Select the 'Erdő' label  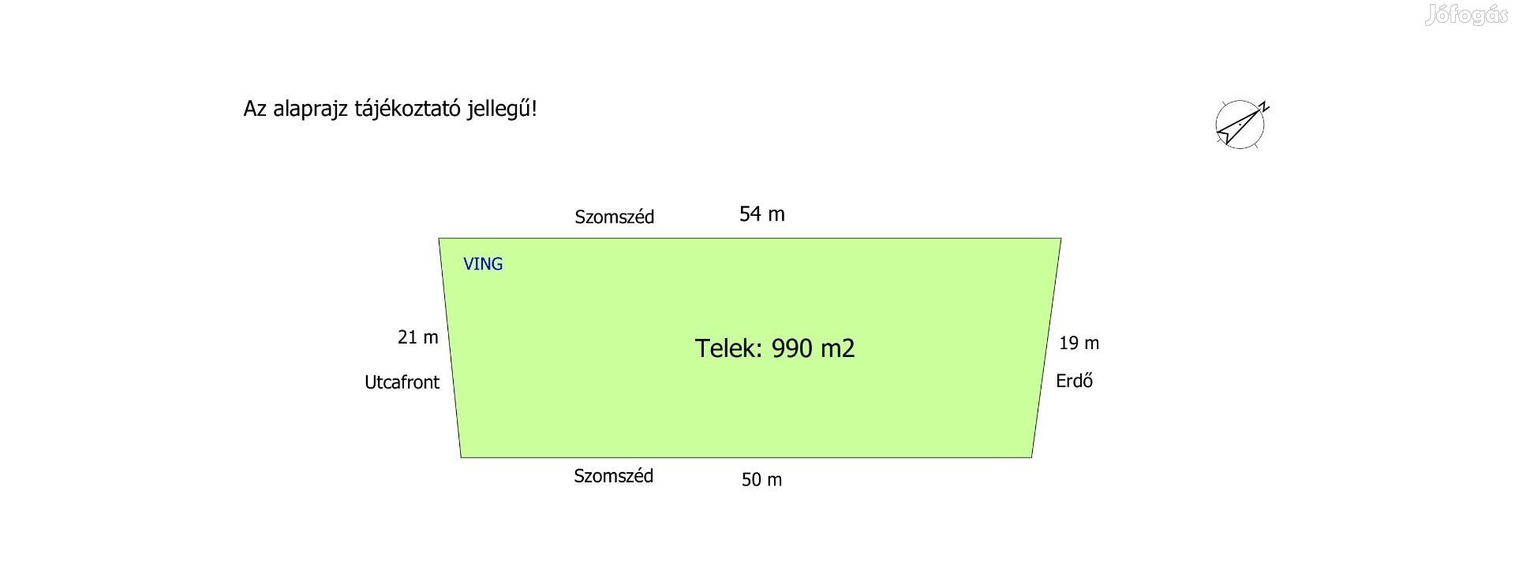pos(1074,381)
